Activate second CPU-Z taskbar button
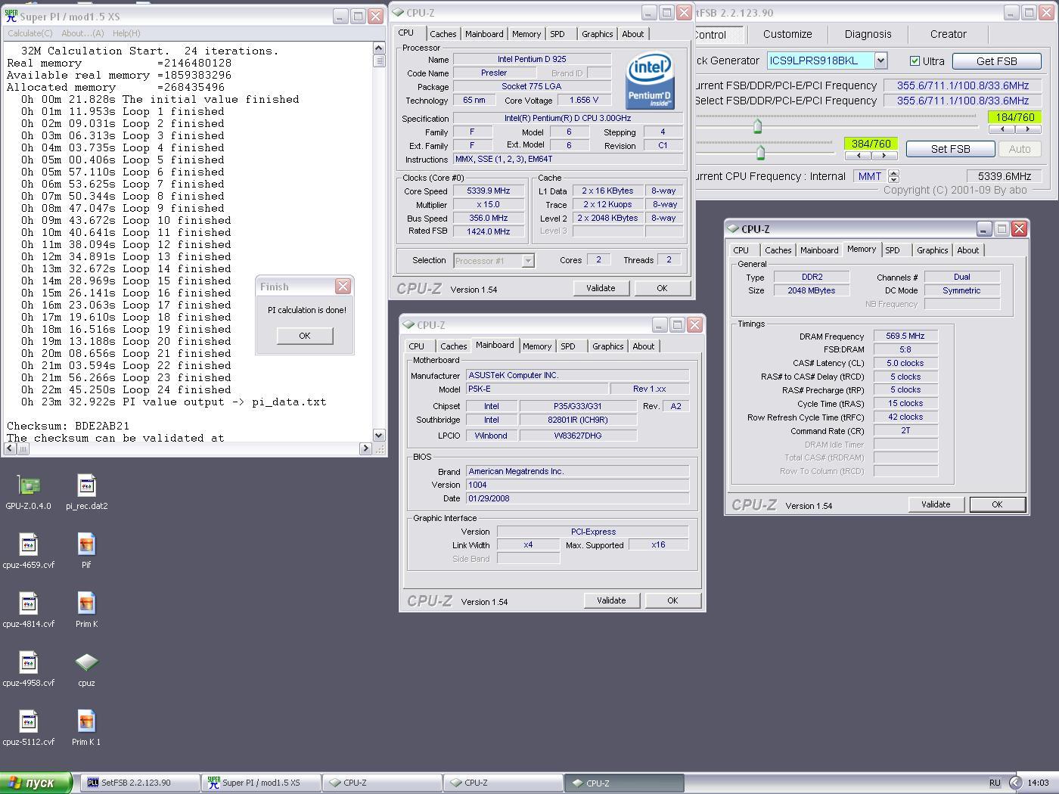1059x794 pixels. point(503,783)
